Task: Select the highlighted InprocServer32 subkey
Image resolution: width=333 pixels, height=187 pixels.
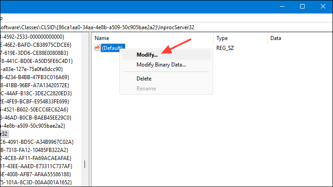Action: coord(4,134)
